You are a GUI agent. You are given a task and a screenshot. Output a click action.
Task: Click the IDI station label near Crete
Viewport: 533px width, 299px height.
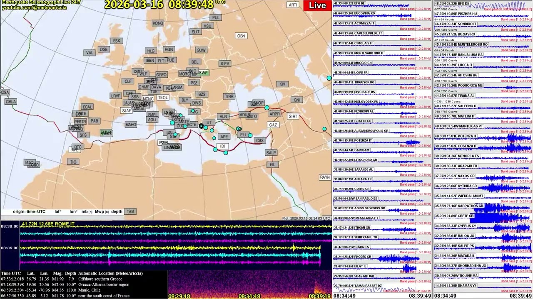(x=222, y=146)
